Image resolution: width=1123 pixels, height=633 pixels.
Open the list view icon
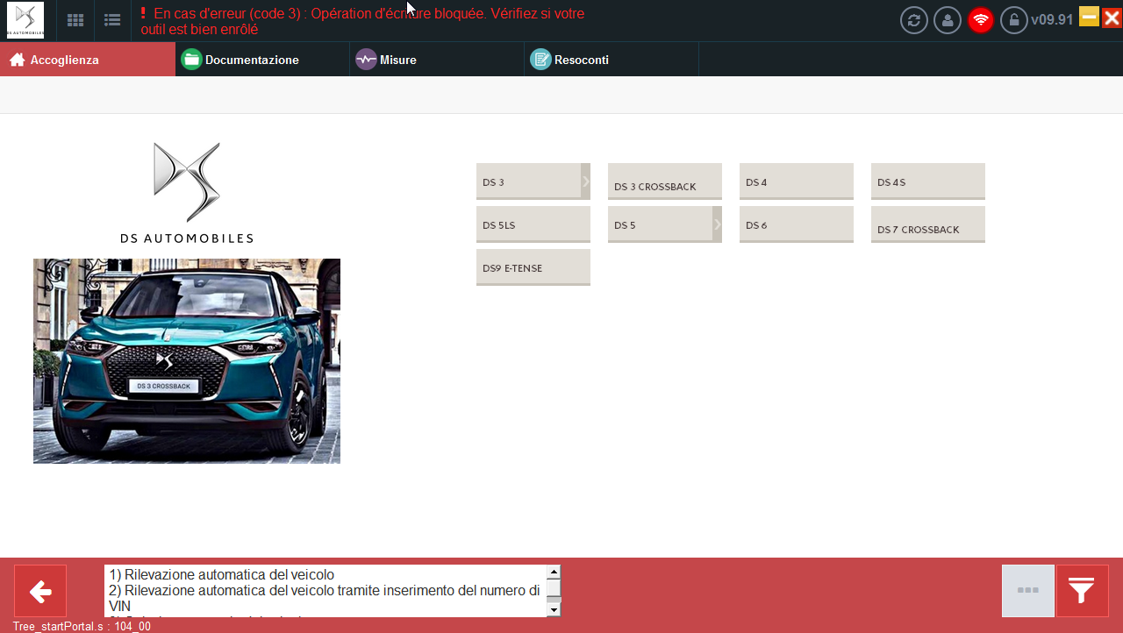pyautogui.click(x=112, y=20)
